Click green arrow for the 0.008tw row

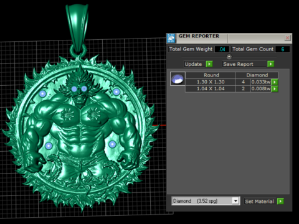coord(275,89)
